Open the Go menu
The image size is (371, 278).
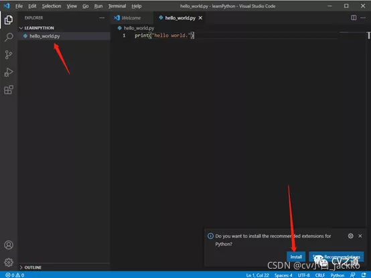(86, 6)
